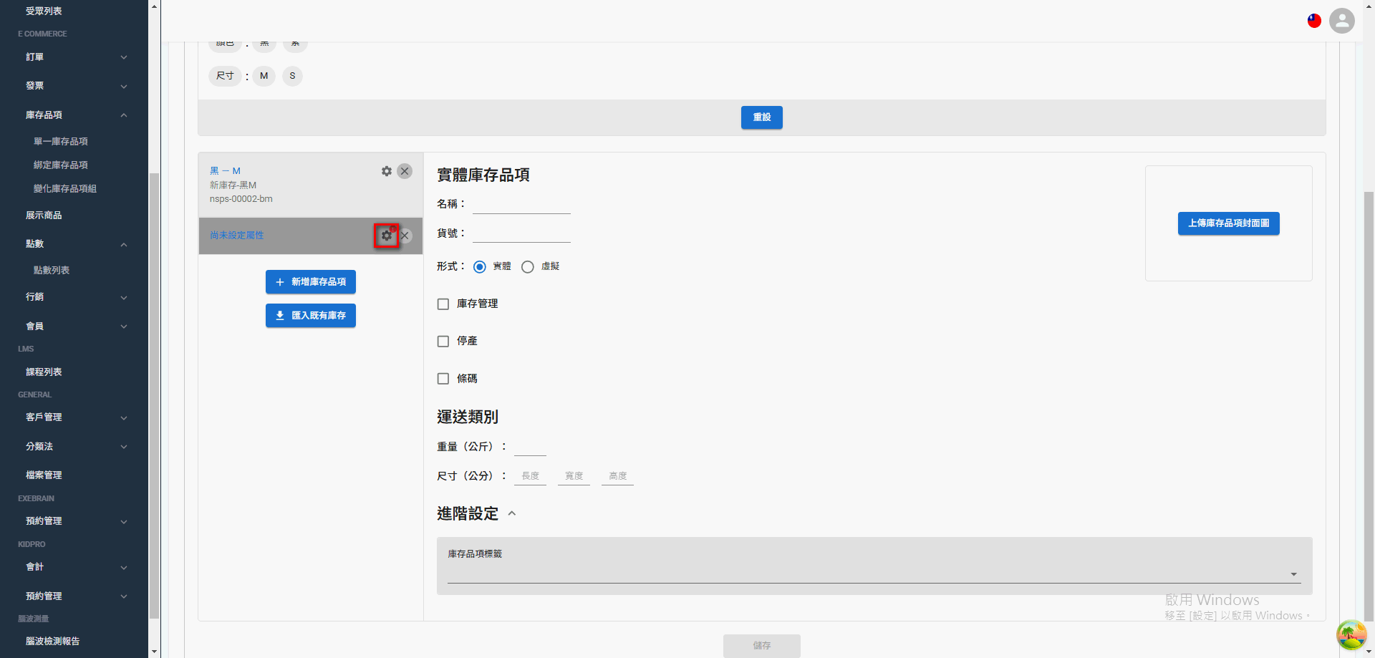Focus the 長度 dimension field
Screen dimensions: 1375x658
pos(530,476)
